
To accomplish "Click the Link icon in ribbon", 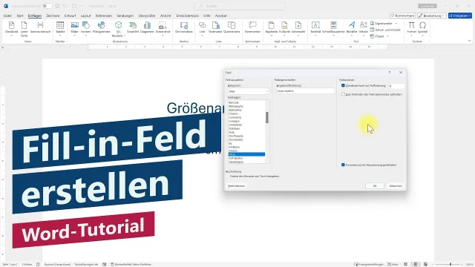I will [202, 25].
